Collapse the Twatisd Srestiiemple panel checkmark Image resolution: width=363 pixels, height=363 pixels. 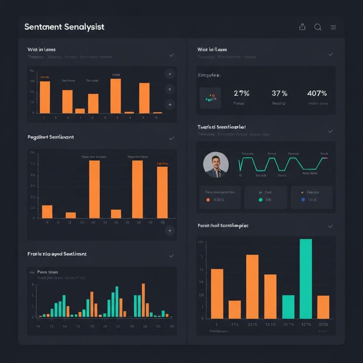pyautogui.click(x=330, y=131)
